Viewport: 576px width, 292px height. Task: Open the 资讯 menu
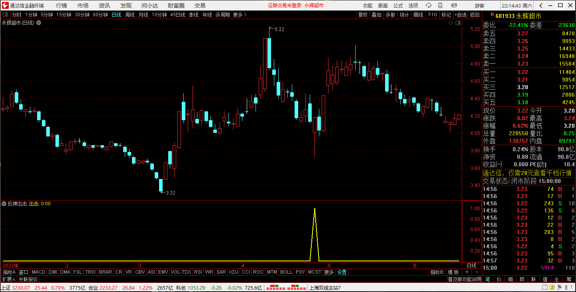pos(104,6)
